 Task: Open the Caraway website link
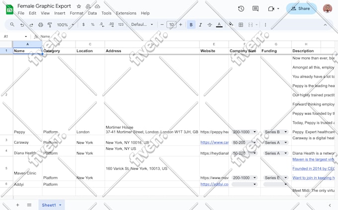[x=215, y=142]
